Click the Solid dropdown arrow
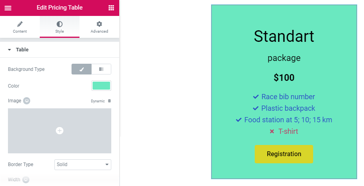This screenshot has height=186, width=364. (x=107, y=164)
